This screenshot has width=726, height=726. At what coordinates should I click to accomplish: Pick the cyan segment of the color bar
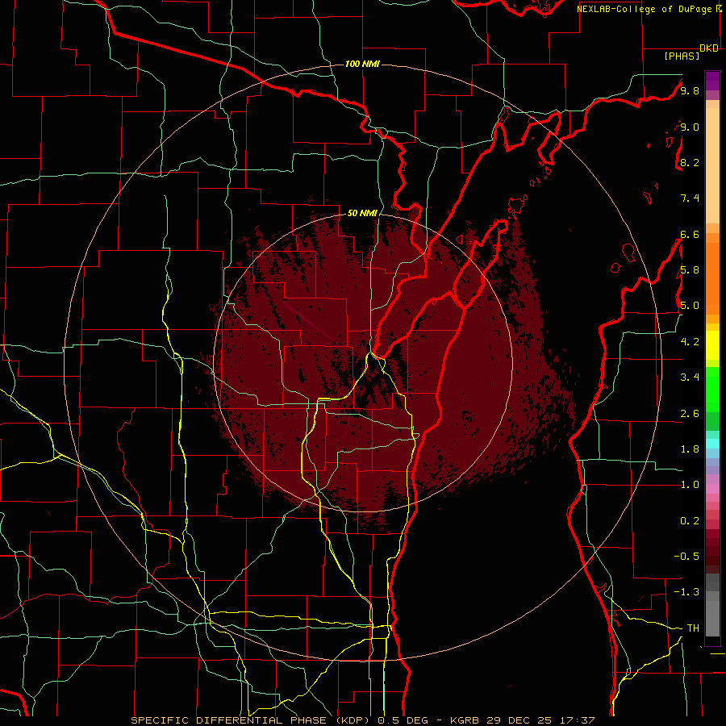(x=712, y=443)
